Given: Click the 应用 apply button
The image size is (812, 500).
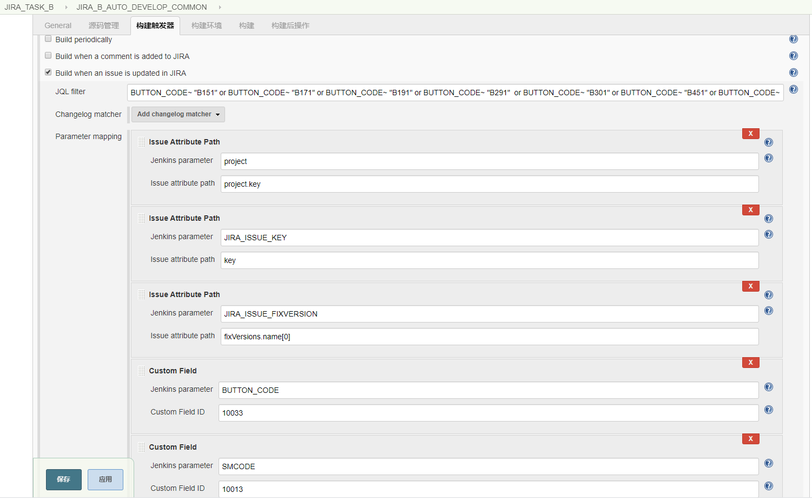Looking at the screenshot, I should (x=105, y=479).
